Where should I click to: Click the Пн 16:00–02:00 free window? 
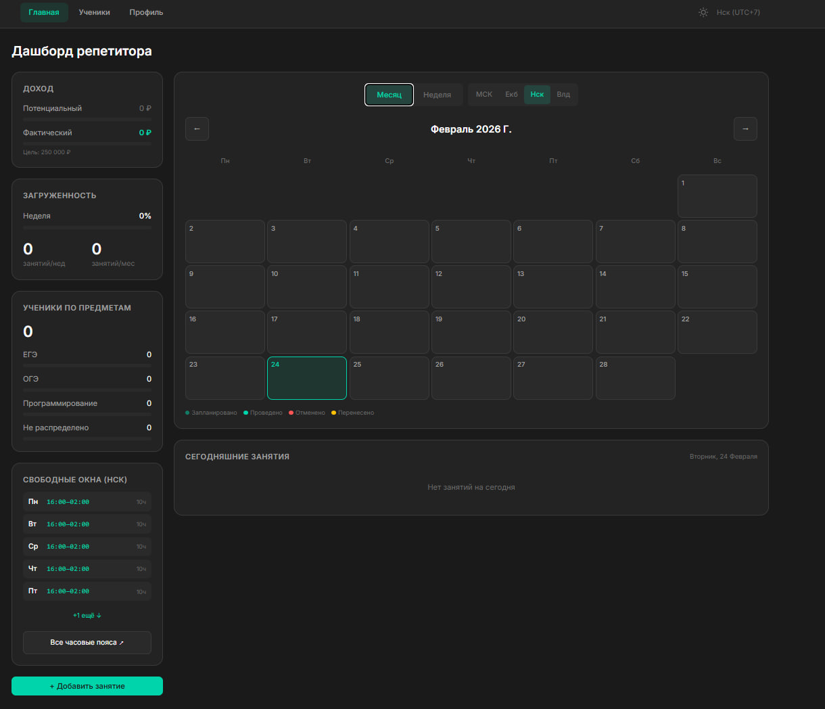[x=87, y=502]
